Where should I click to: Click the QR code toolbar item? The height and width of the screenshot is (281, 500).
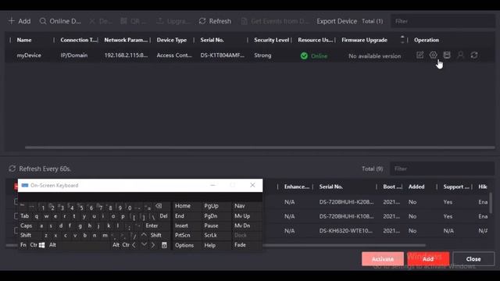[133, 21]
